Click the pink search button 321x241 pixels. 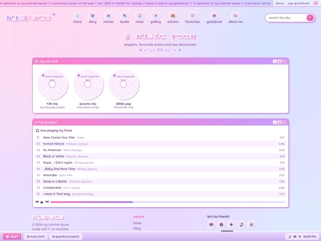[x=310, y=18]
